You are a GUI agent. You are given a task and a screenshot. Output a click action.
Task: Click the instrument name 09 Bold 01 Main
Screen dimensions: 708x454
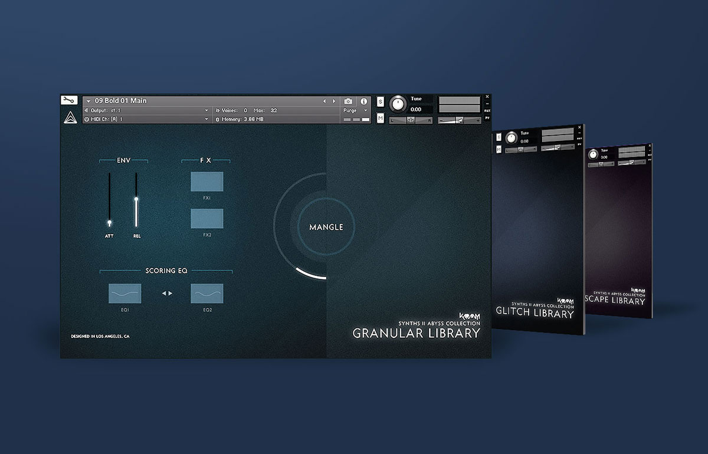point(121,101)
